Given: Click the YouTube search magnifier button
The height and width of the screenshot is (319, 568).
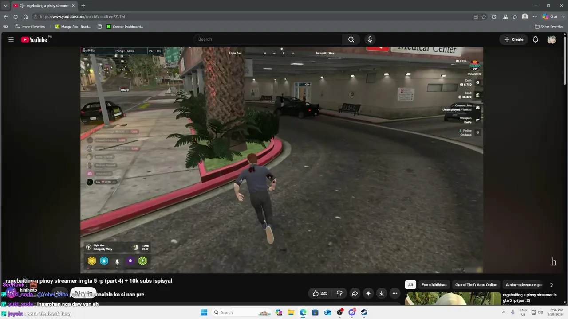Looking at the screenshot, I should click(x=351, y=39).
